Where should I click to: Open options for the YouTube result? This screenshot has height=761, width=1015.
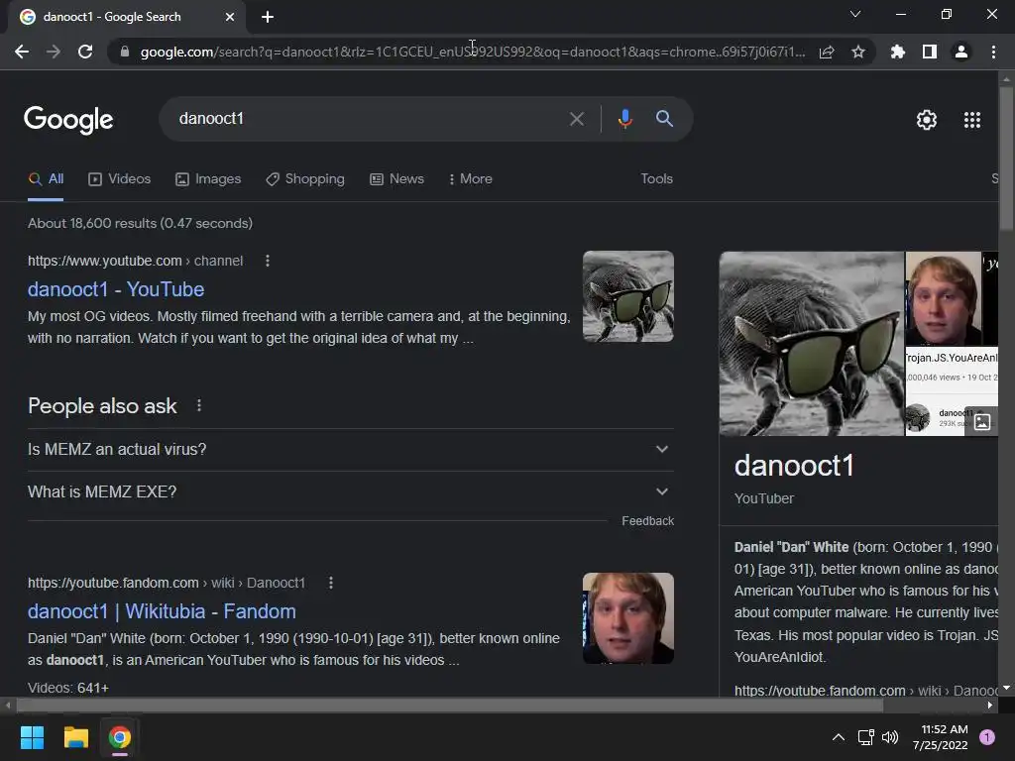point(268,261)
